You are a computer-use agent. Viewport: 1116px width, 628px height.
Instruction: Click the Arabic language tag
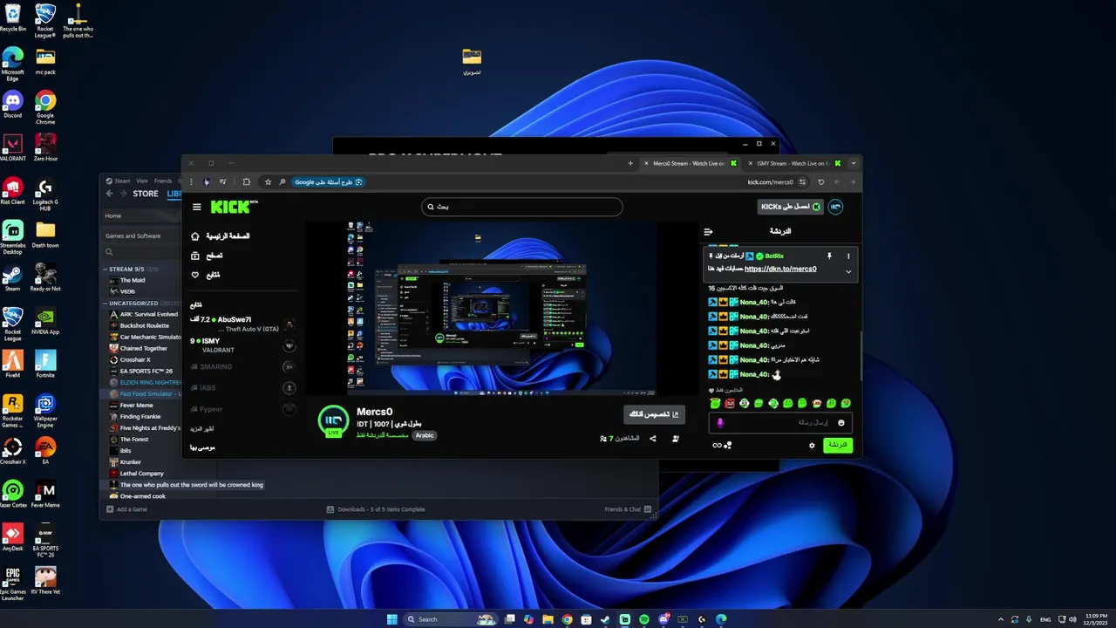pos(425,435)
